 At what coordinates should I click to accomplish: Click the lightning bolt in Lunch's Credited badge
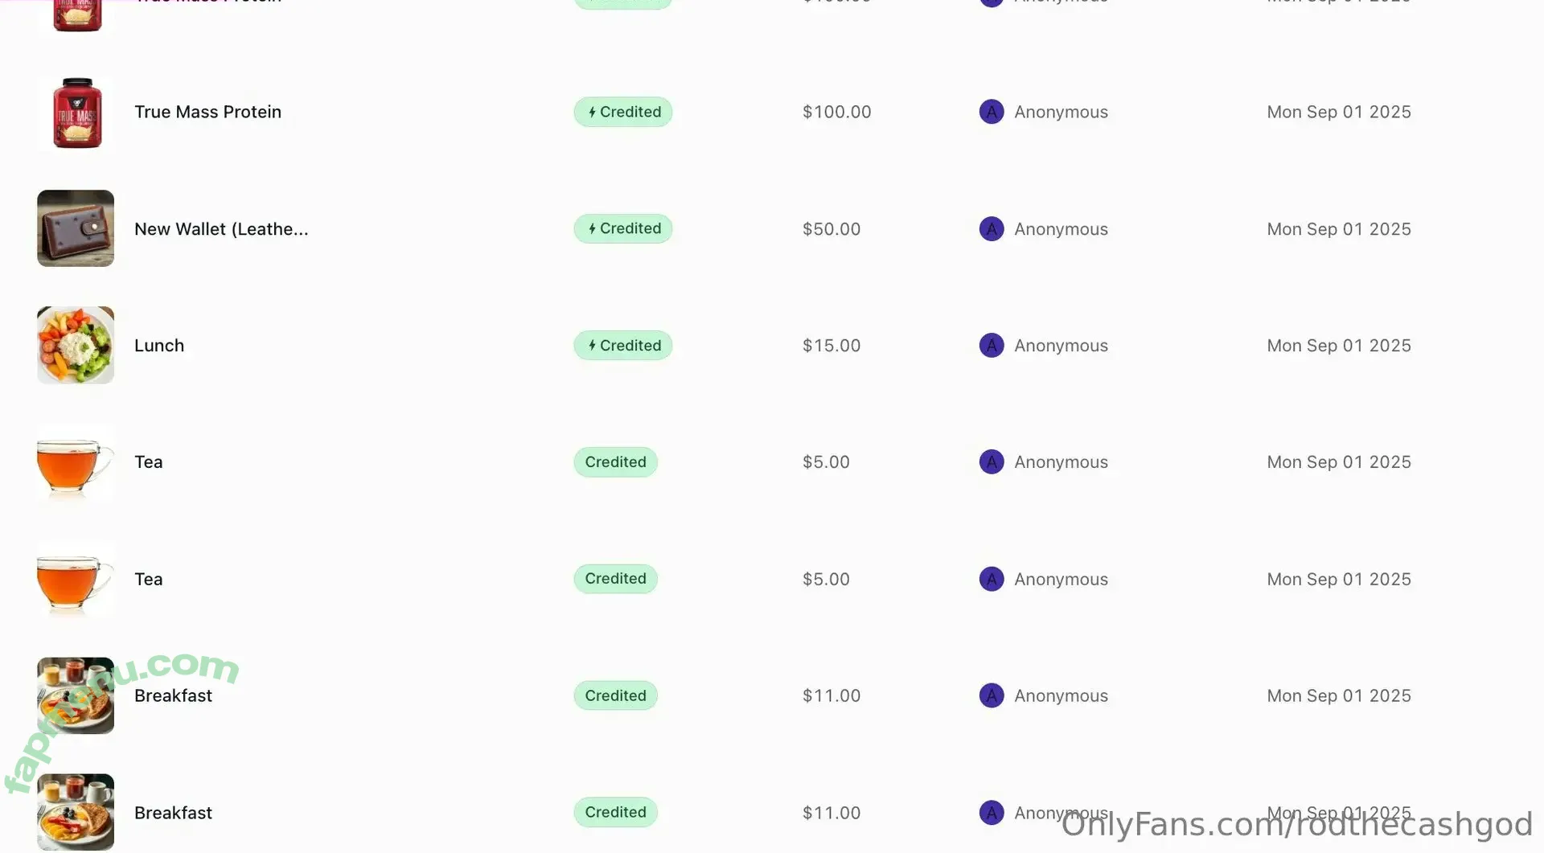point(592,346)
